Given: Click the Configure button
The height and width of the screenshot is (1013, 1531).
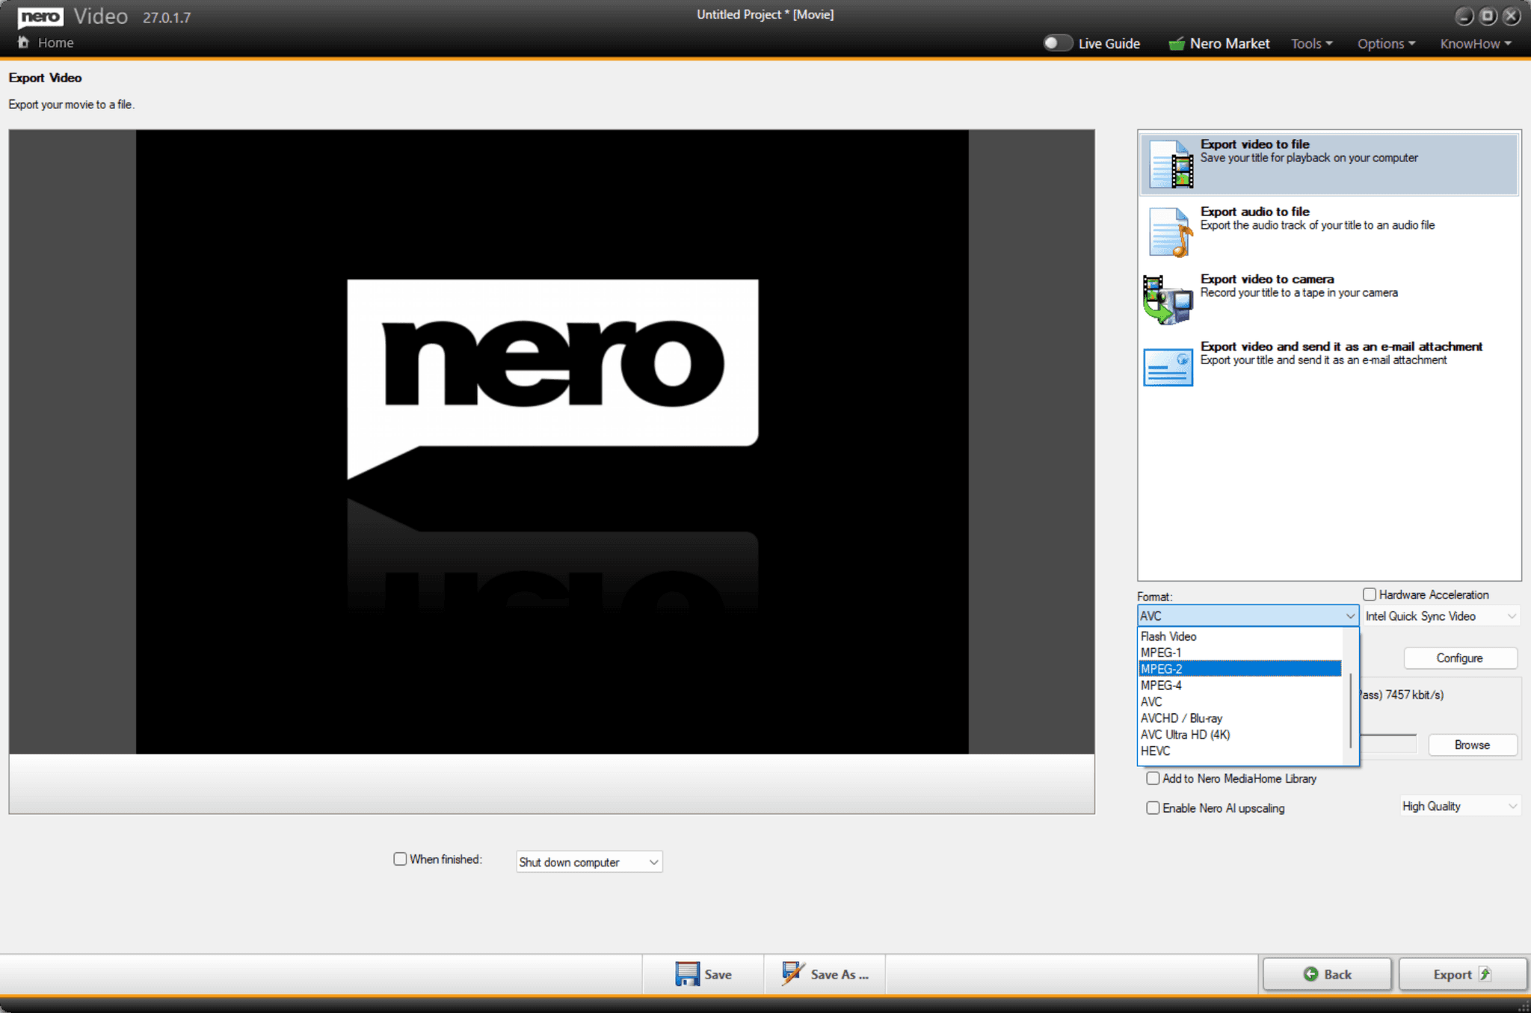Looking at the screenshot, I should [x=1459, y=658].
